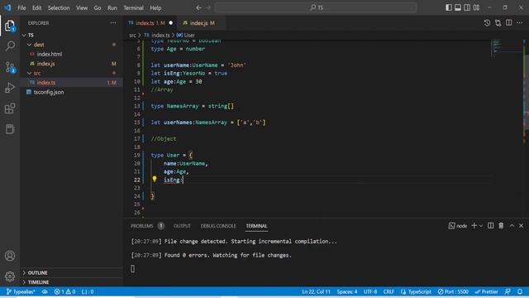
Task: Click the errors and warnings status indicator
Action: 64,291
